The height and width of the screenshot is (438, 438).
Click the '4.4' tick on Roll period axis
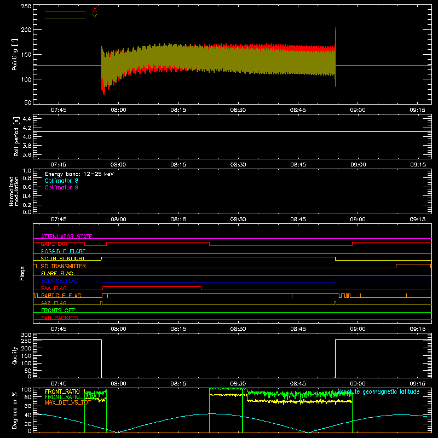pos(27,119)
